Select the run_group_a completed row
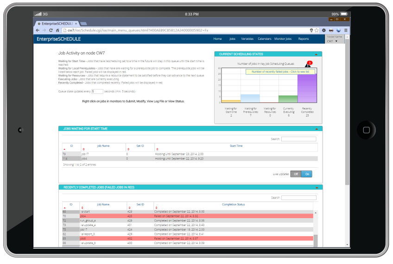This screenshot has width=393, height=264. tap(188, 220)
